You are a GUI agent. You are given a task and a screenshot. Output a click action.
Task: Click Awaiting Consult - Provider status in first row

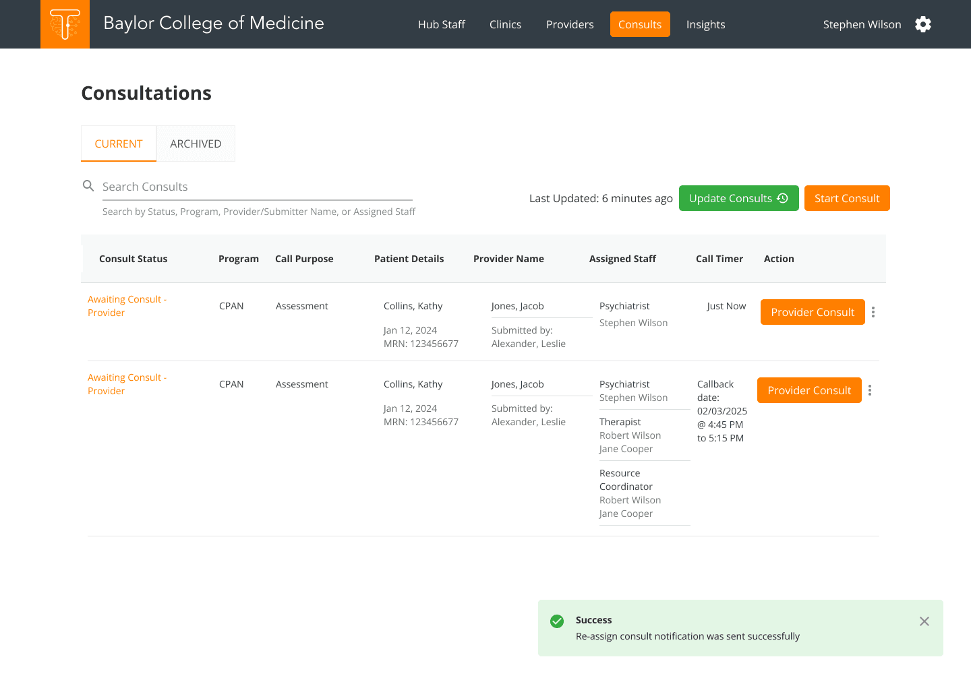(x=127, y=306)
